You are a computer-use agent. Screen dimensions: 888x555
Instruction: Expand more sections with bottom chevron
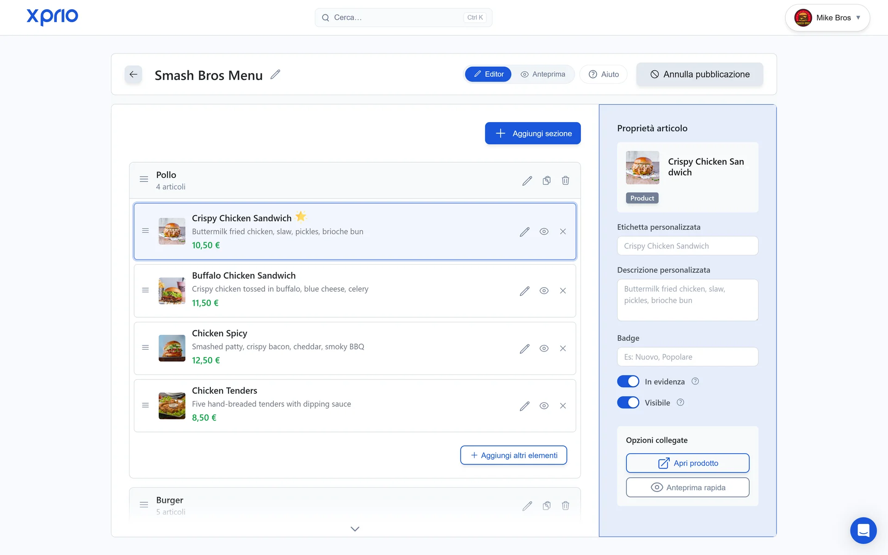tap(355, 529)
